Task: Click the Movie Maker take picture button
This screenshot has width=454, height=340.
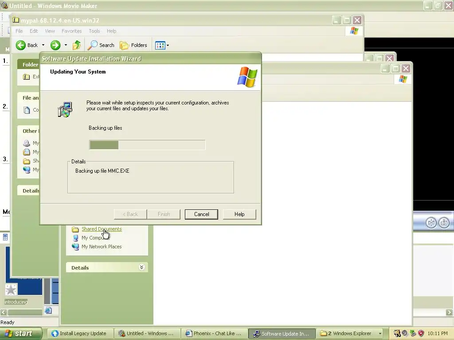Action: point(444,223)
